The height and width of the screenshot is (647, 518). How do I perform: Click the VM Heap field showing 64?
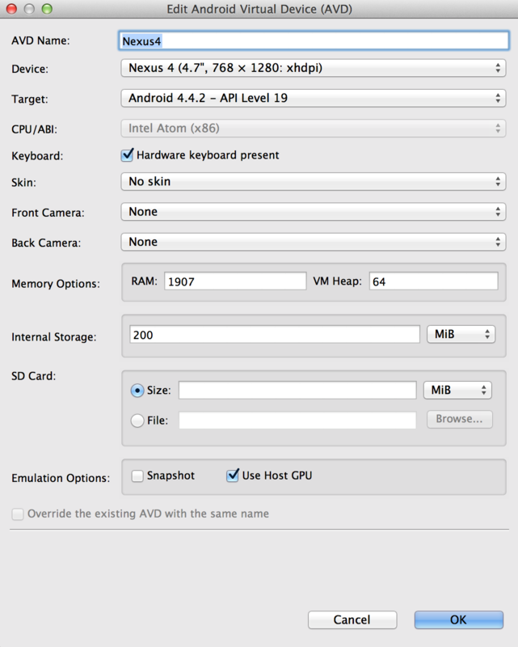(x=433, y=281)
